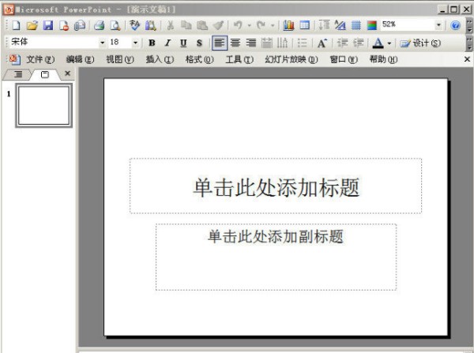This screenshot has height=353, width=474.
Task: Open the 插入(I) menu
Action: click(160, 59)
